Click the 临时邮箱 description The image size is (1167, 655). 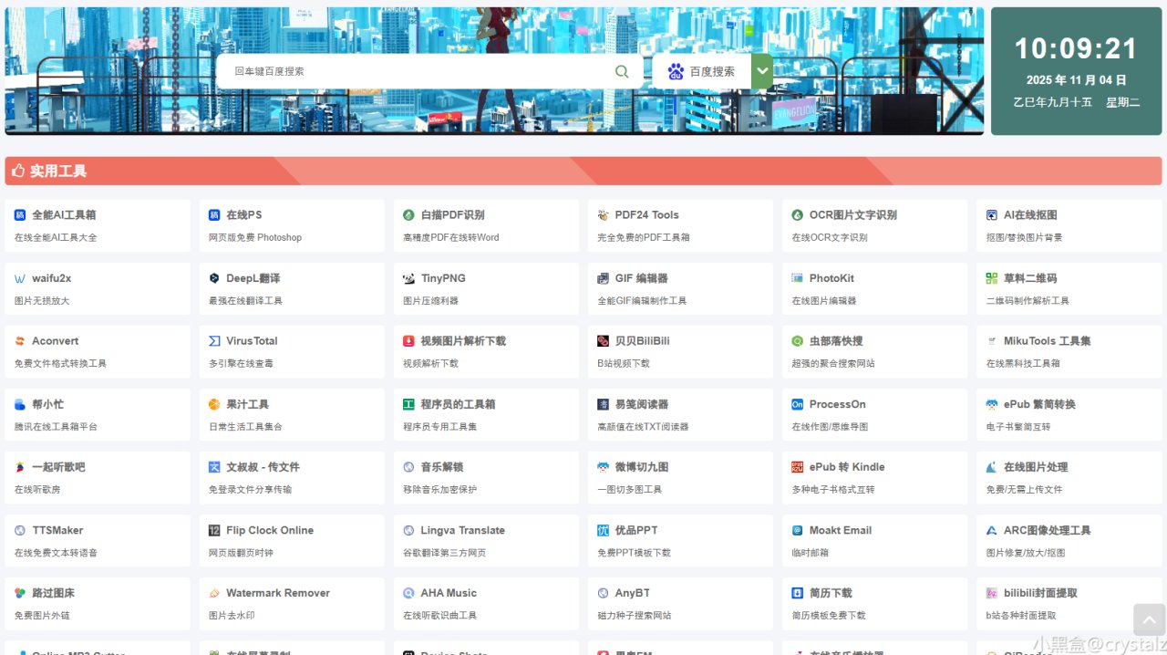810,552
